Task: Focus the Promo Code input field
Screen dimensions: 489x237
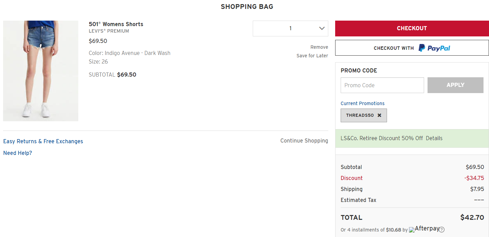Action: (382, 85)
